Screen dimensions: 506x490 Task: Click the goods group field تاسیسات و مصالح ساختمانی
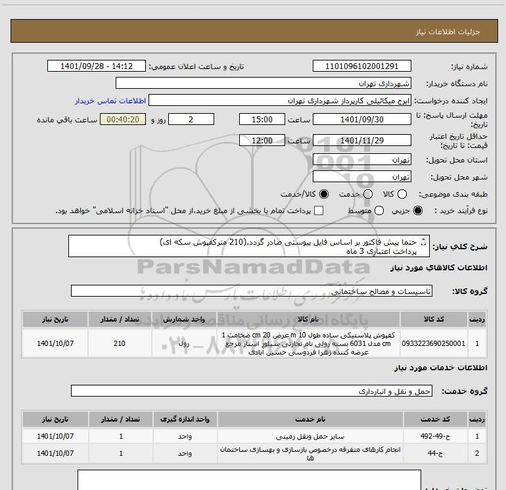click(x=252, y=291)
